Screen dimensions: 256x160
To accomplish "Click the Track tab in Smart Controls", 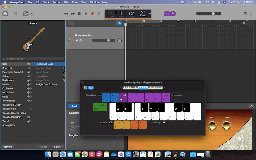I will coord(75,106).
